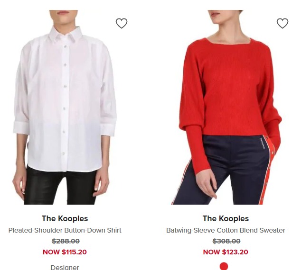This screenshot has height=270, width=292.
Task: Add the Batwing-Sleeve Sweater to wishlist heart
Action: click(283, 23)
